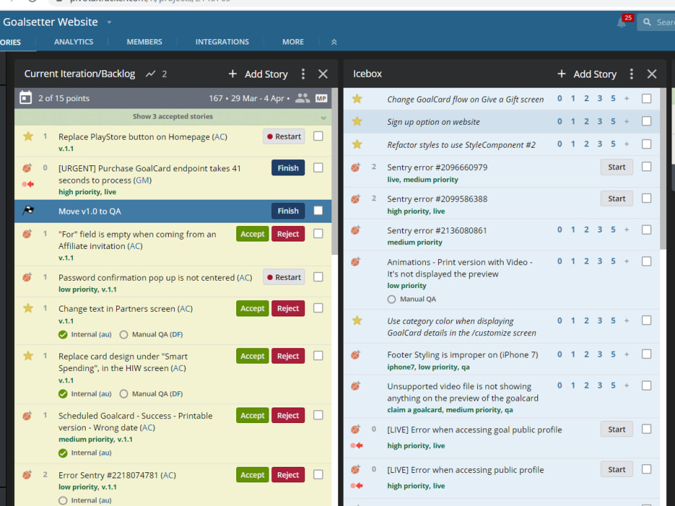The image size is (675, 506).
Task: Open the Goalsetter Website project dropdown
Action: point(109,22)
